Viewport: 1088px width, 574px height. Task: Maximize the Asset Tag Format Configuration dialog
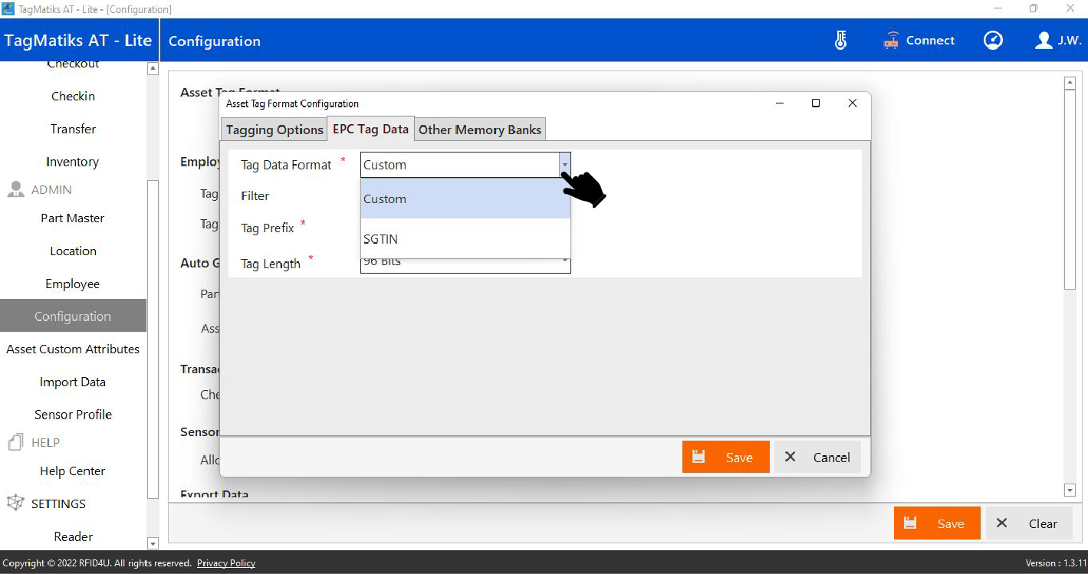point(816,103)
